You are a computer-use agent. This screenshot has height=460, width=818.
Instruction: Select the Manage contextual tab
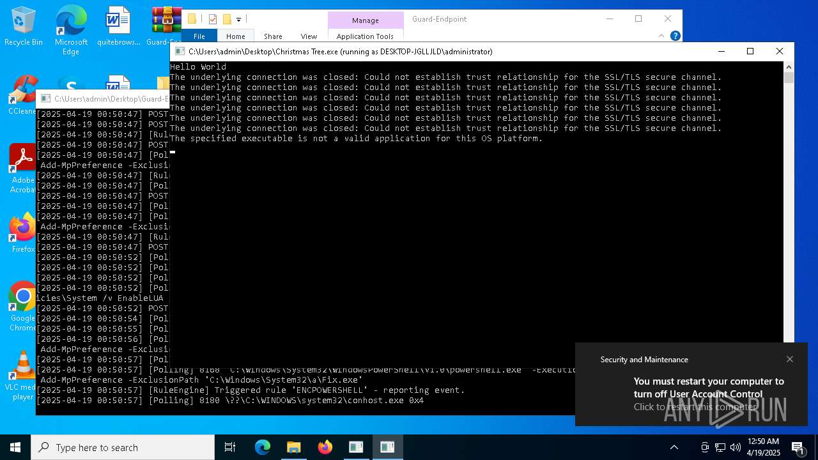[366, 20]
